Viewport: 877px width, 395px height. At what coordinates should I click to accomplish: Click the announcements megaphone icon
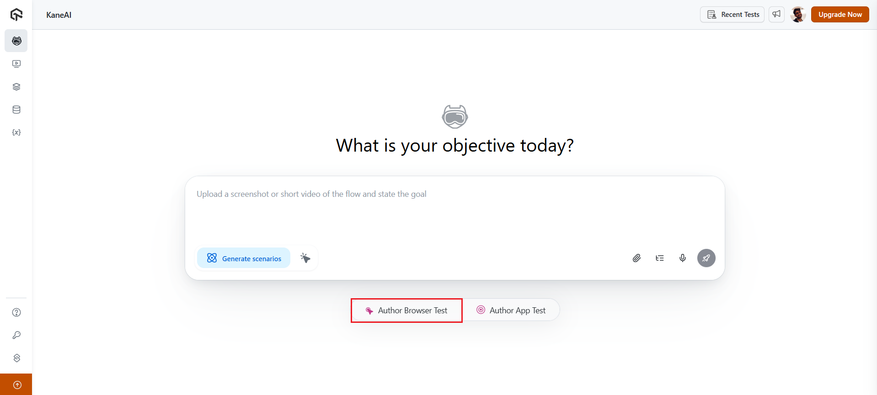[776, 14]
